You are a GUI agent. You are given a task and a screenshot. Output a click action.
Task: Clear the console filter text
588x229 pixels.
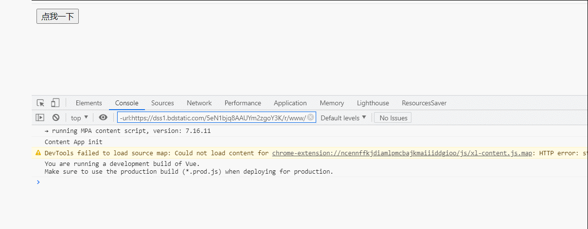pos(310,117)
